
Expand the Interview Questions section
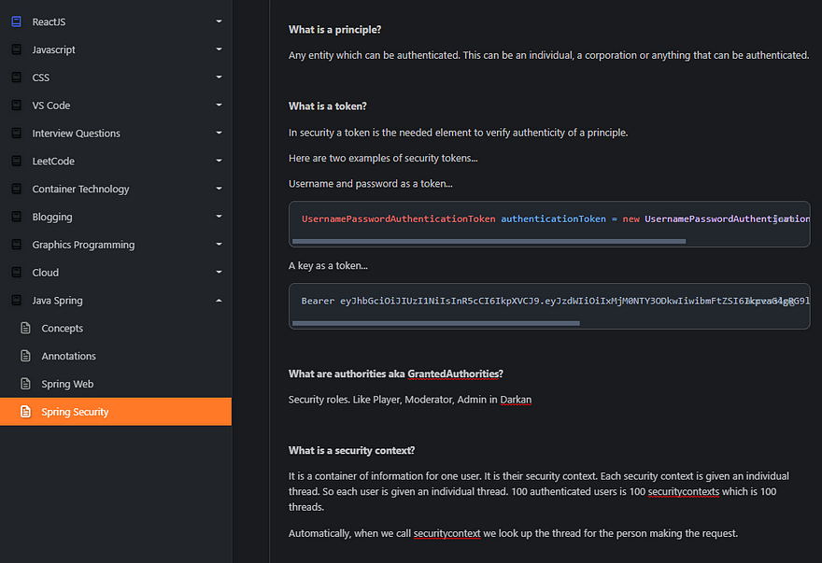tap(218, 133)
